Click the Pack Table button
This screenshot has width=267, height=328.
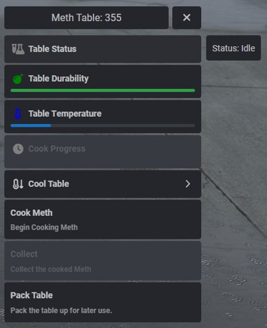pos(103,302)
